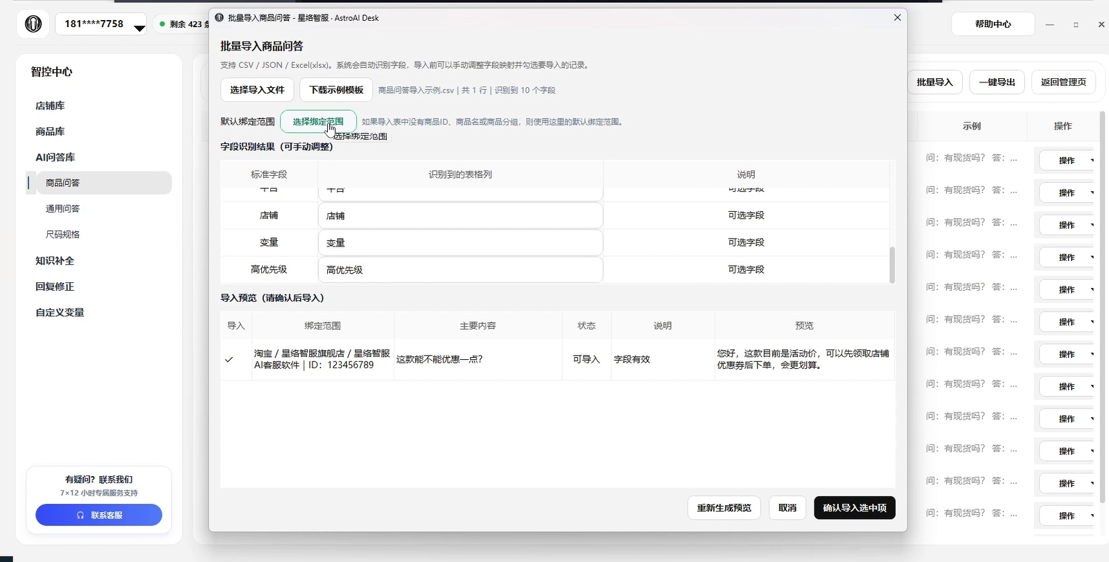Select 通用问答 in the sidebar
The height and width of the screenshot is (562, 1109).
tap(62, 208)
